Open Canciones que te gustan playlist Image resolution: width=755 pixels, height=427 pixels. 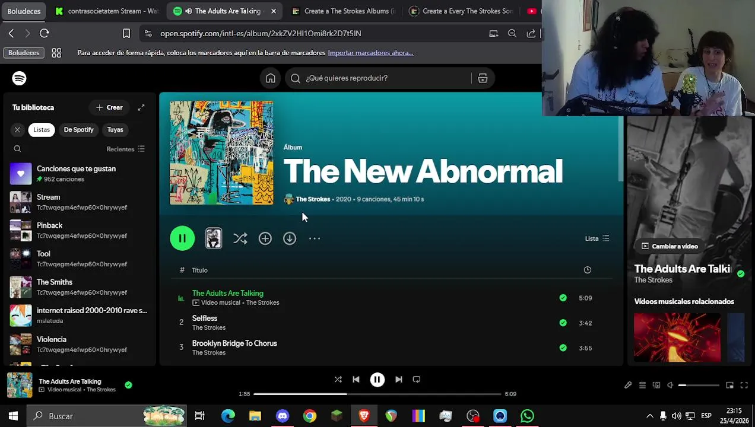78,174
